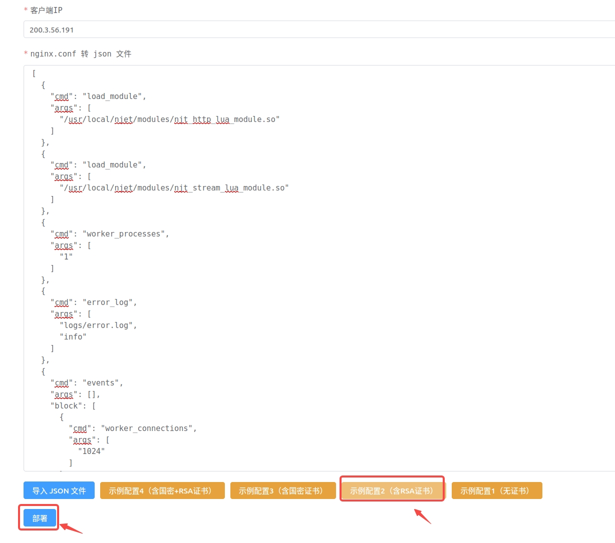The height and width of the screenshot is (543, 615).
Task: Load 示例配置4 (含国密+RSA证书)
Action: 162,490
